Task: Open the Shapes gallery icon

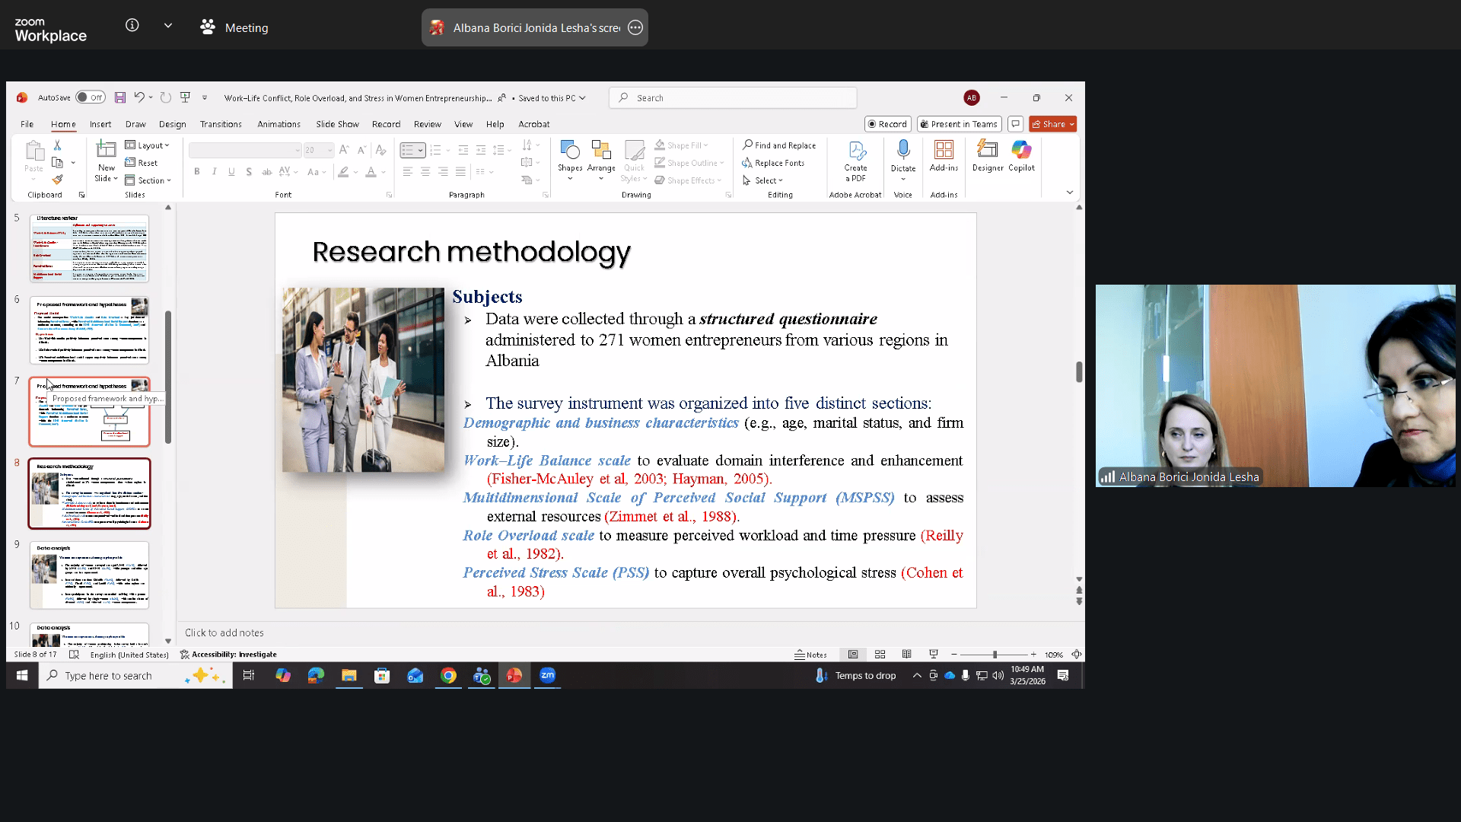Action: click(x=569, y=150)
